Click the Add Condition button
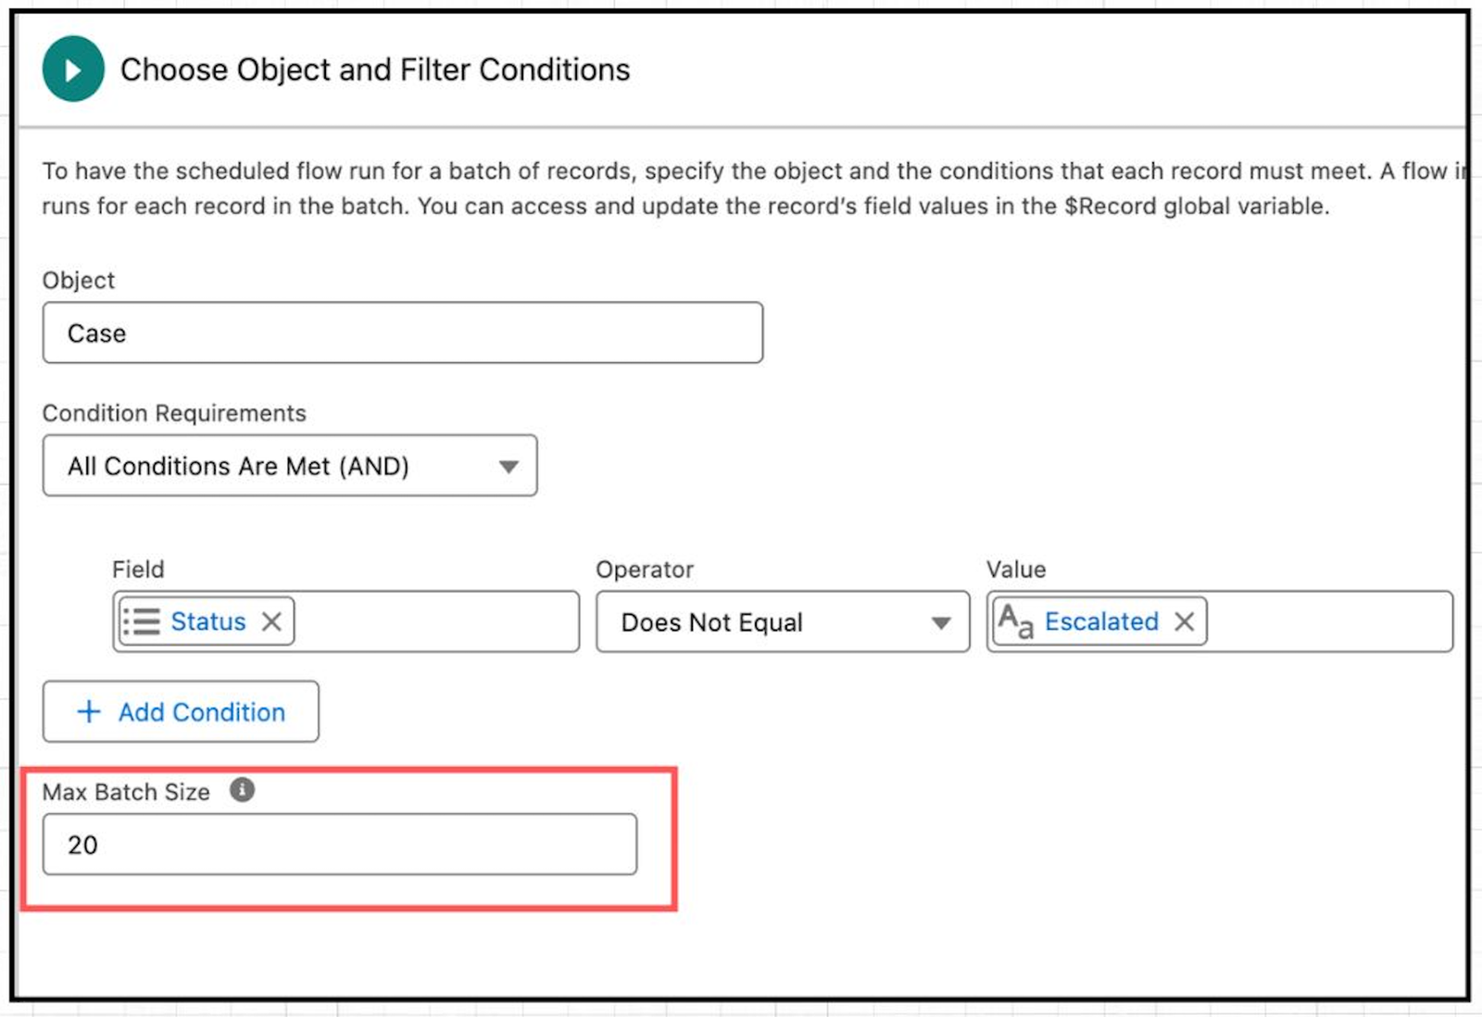Screen dimensions: 1482x1017 (181, 711)
